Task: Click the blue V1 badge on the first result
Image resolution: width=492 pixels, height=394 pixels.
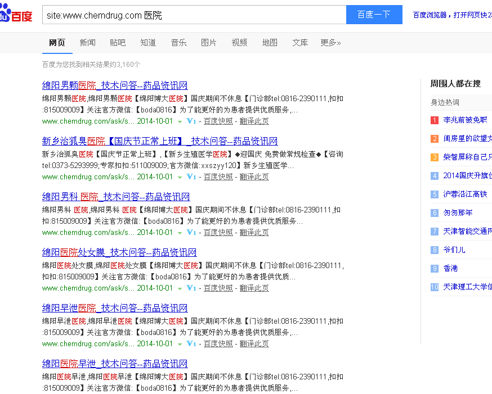Action: coord(191,121)
